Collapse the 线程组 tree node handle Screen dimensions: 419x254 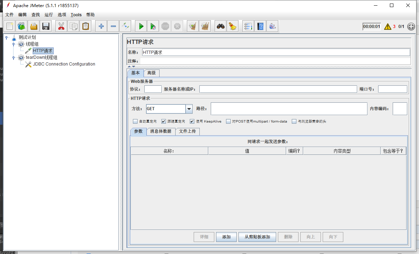click(14, 44)
